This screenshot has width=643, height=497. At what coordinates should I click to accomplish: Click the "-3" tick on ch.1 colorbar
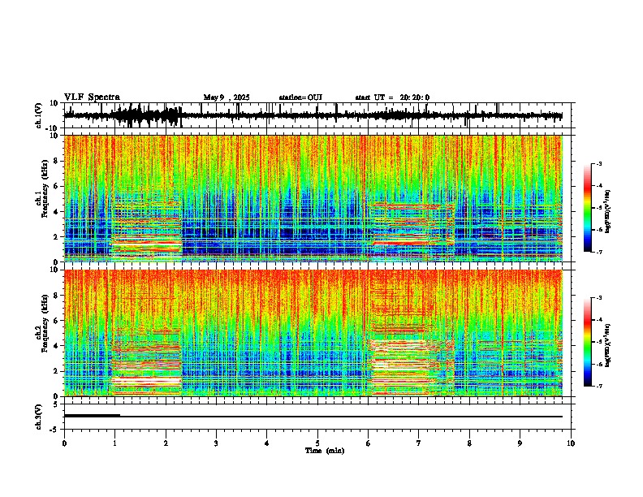point(599,164)
